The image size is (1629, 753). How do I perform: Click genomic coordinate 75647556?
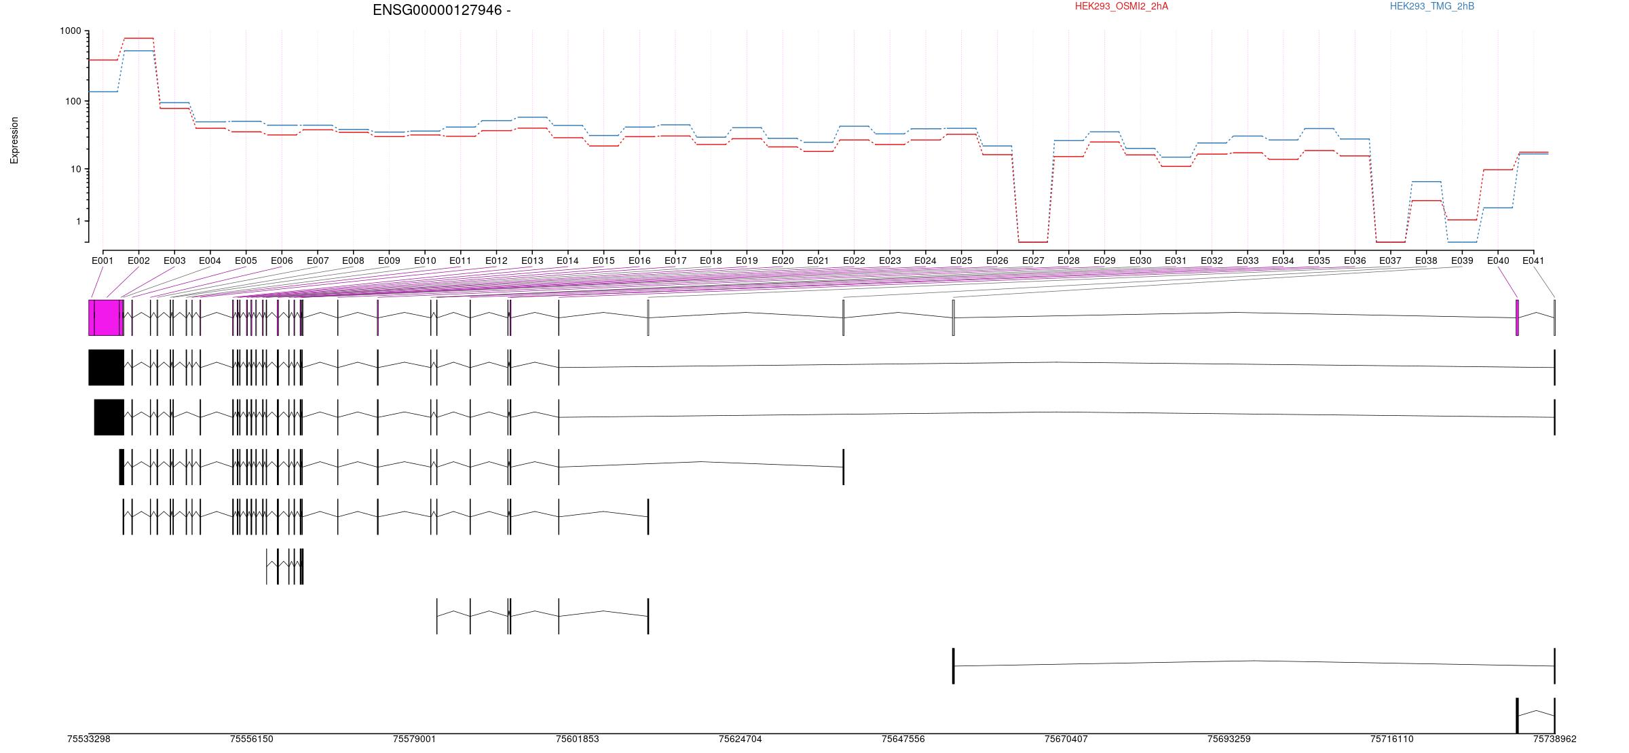(903, 739)
